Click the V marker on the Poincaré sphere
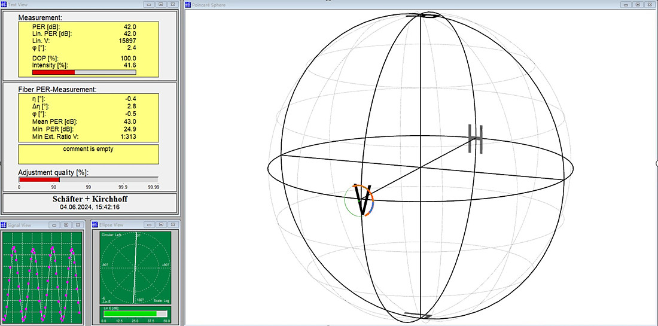 [363, 200]
